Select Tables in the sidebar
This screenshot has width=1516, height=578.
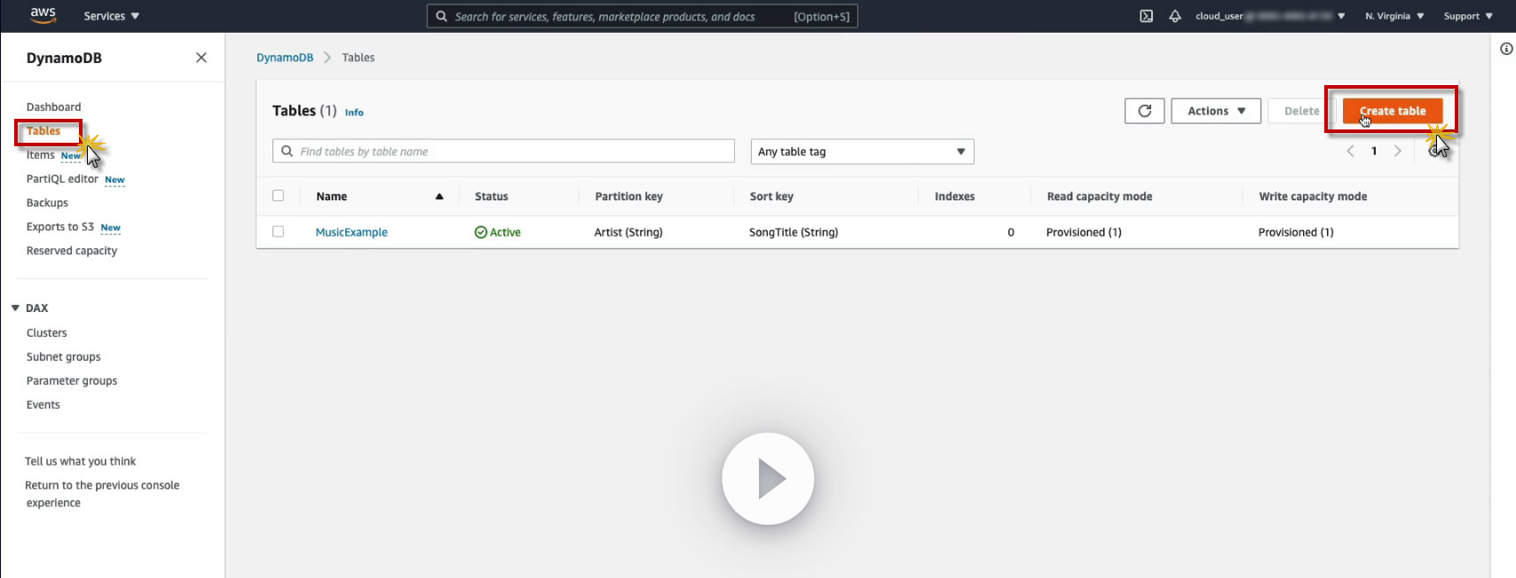click(43, 131)
